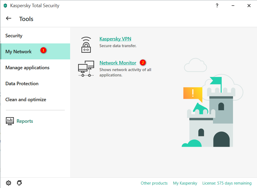Close the Kaspersky Total Security window
This screenshot has width=257, height=188.
click(x=249, y=6)
